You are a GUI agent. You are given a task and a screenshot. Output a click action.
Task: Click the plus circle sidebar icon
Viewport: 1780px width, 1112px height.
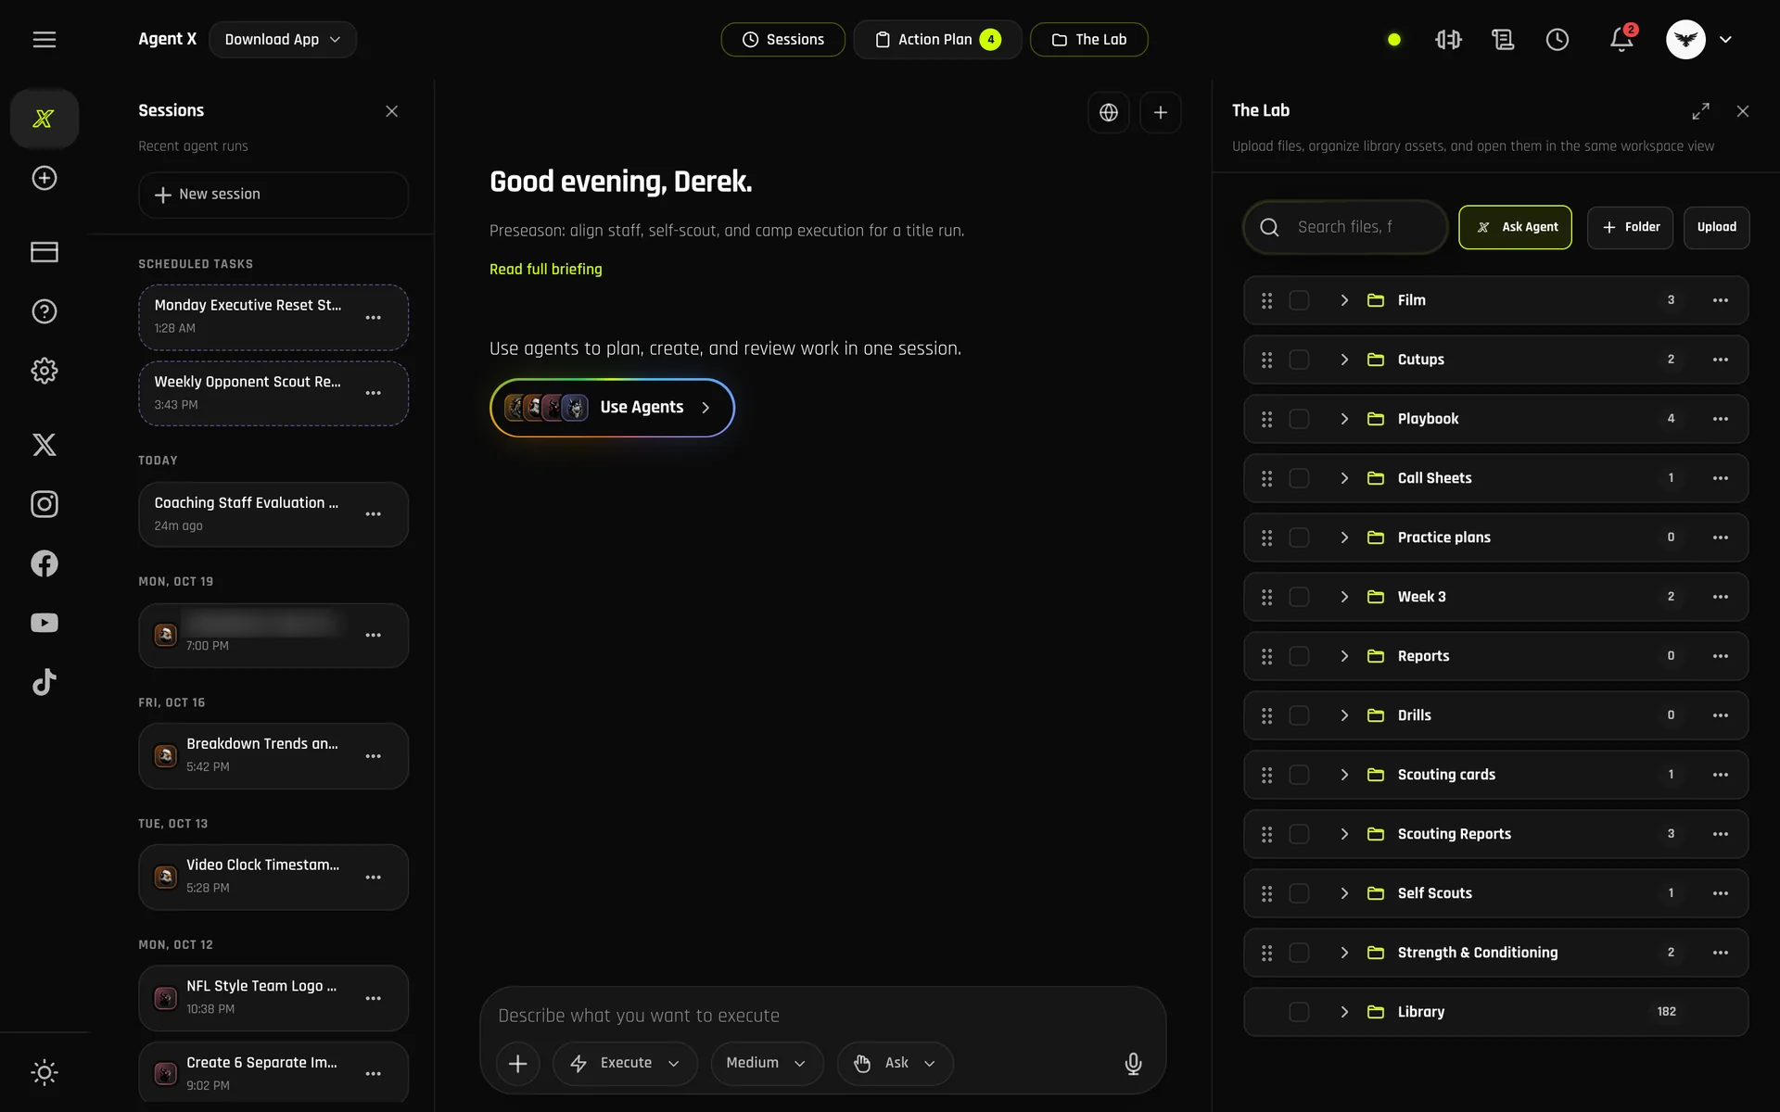pos(44,178)
